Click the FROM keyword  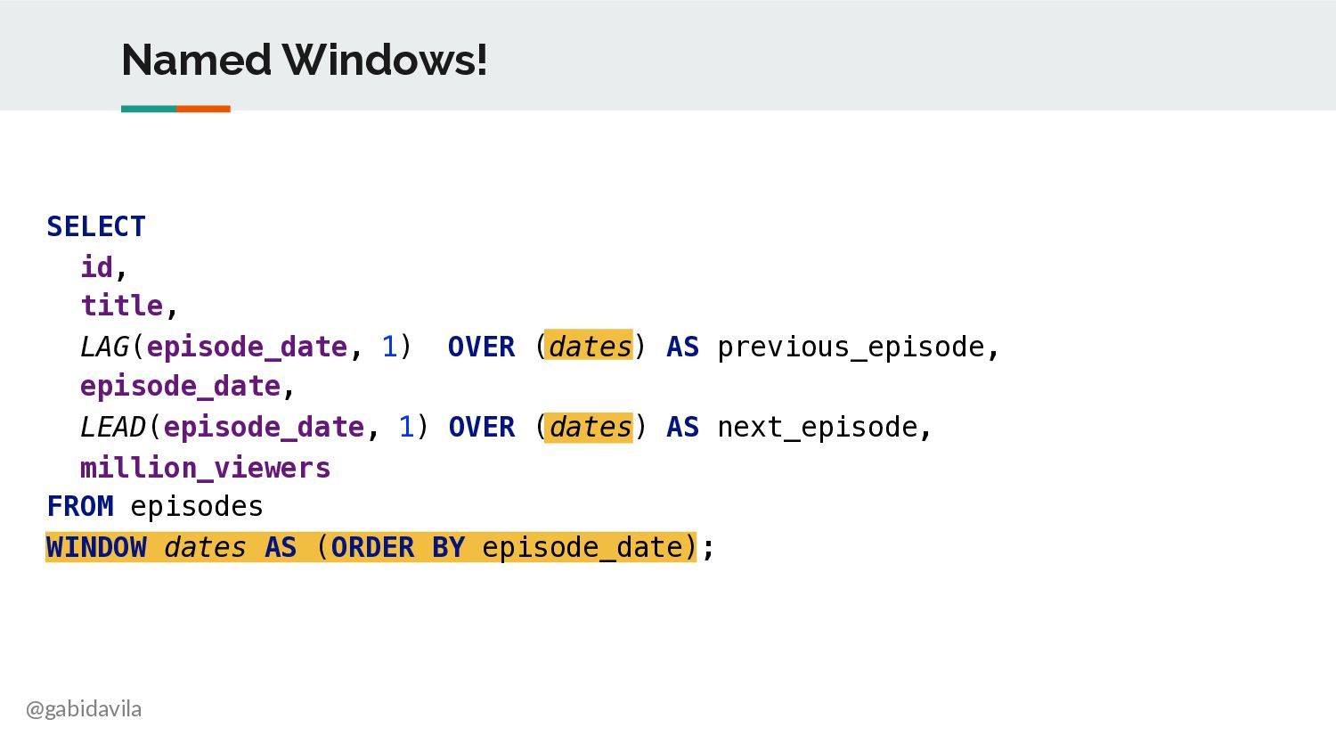[80, 506]
